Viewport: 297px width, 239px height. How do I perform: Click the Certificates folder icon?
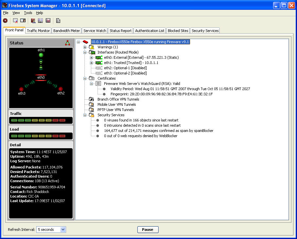[92, 78]
